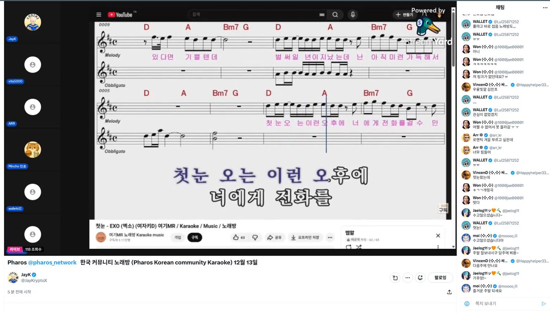Open VincenD's avatar beside 우윳빛깔 김민초
550x313 pixels.
466,87
